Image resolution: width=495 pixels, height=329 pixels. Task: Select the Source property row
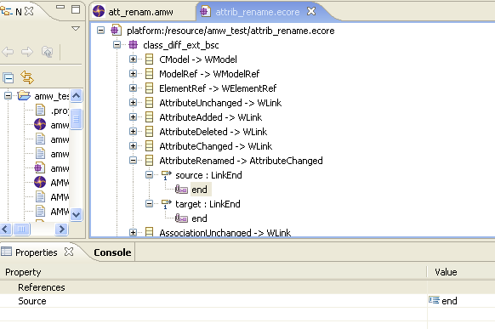247,301
